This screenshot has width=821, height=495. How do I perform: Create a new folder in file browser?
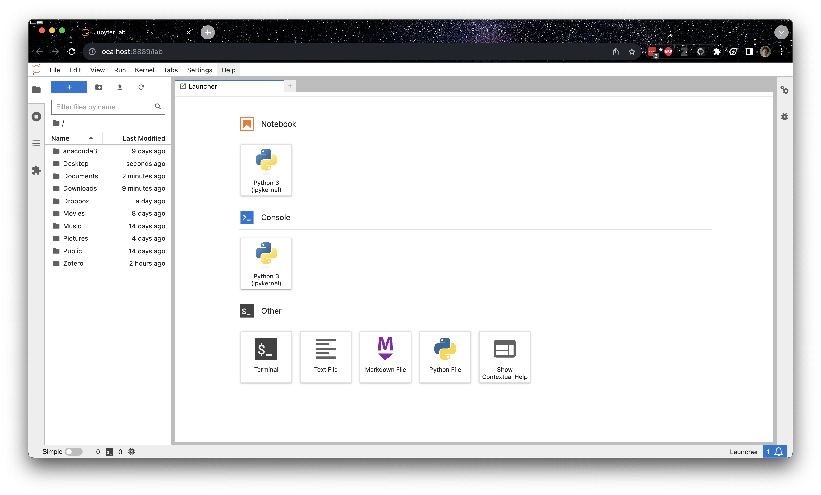click(99, 87)
